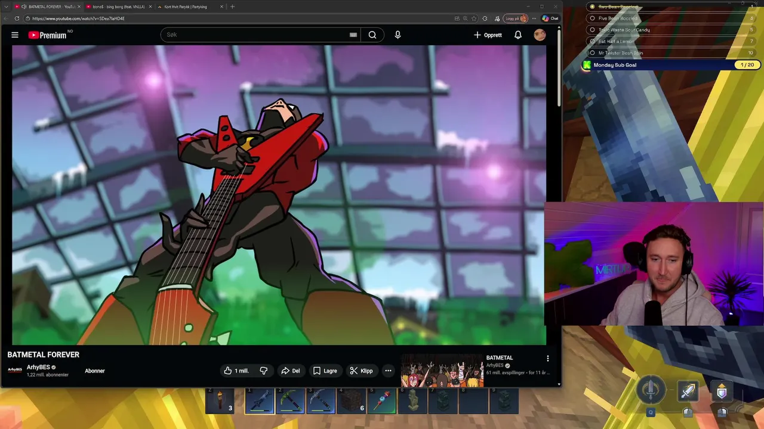
Task: Clip the video using Klipp button
Action: pyautogui.click(x=361, y=371)
